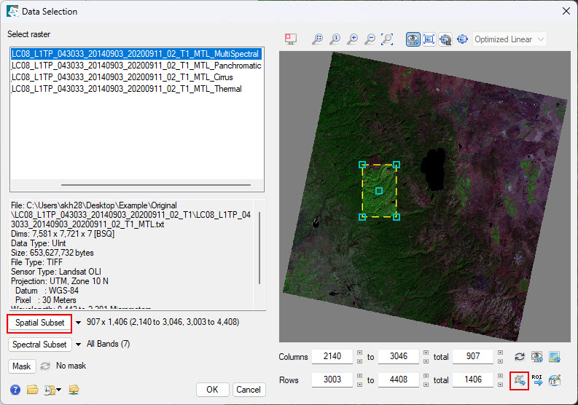The image size is (578, 405).
Task: Click the zoom out magnifier icon
Action: 370,39
